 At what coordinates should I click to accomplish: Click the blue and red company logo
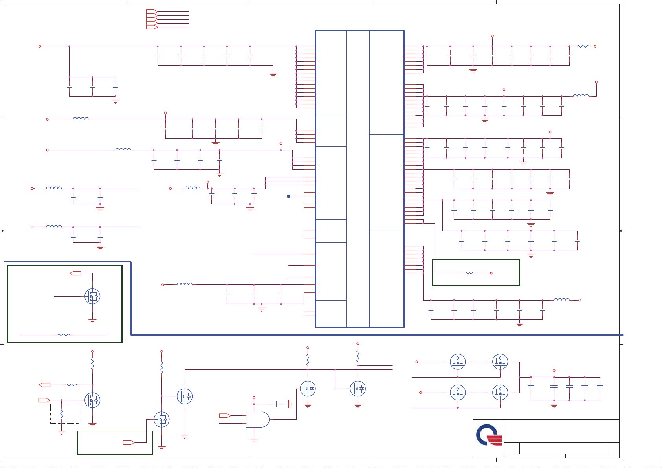tap(489, 435)
